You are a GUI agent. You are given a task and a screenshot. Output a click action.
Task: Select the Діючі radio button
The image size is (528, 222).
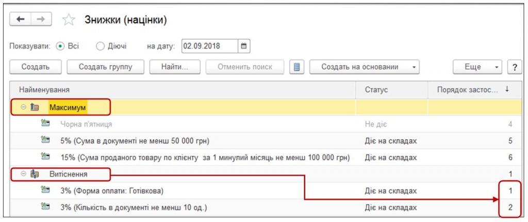tap(100, 46)
